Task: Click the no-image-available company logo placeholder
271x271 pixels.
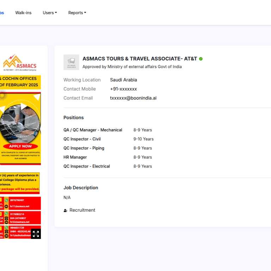Action: click(71, 62)
